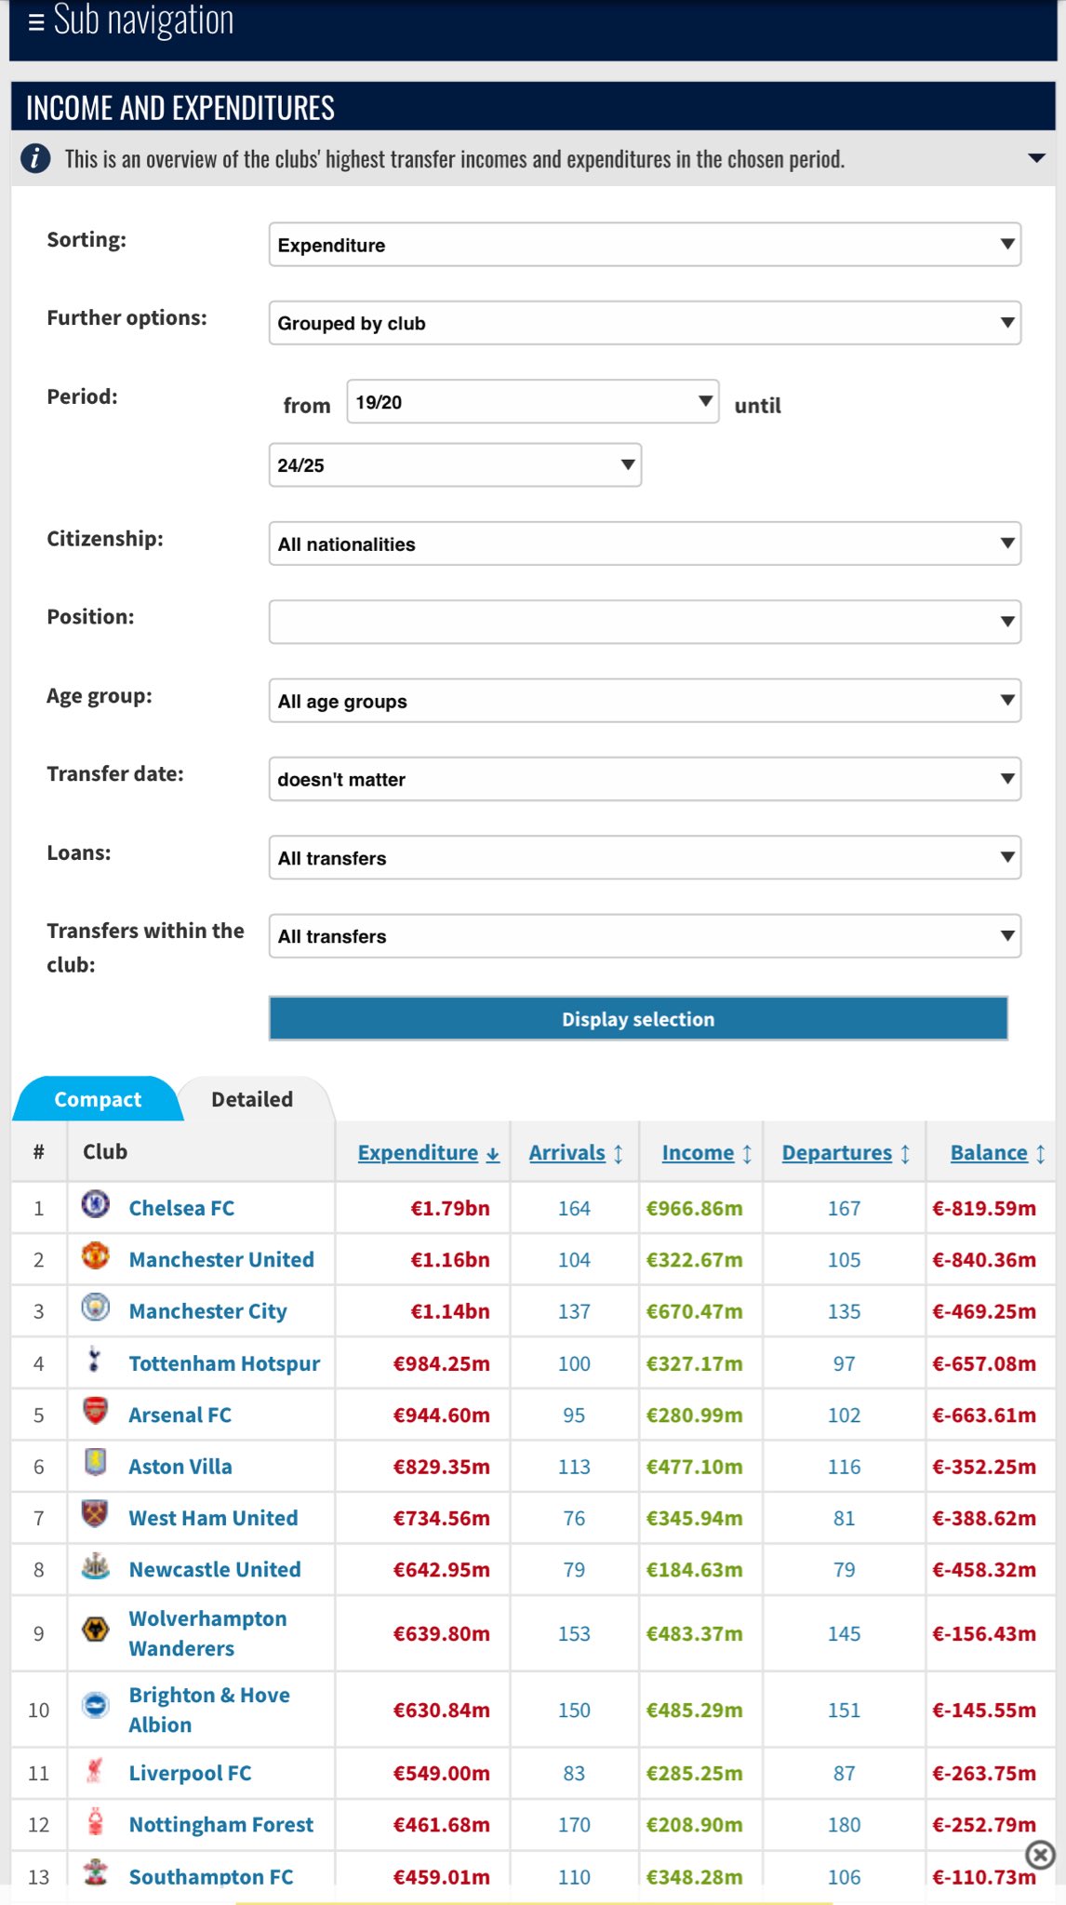The width and height of the screenshot is (1066, 1905).
Task: Switch to the Compact tab
Action: (x=98, y=1099)
